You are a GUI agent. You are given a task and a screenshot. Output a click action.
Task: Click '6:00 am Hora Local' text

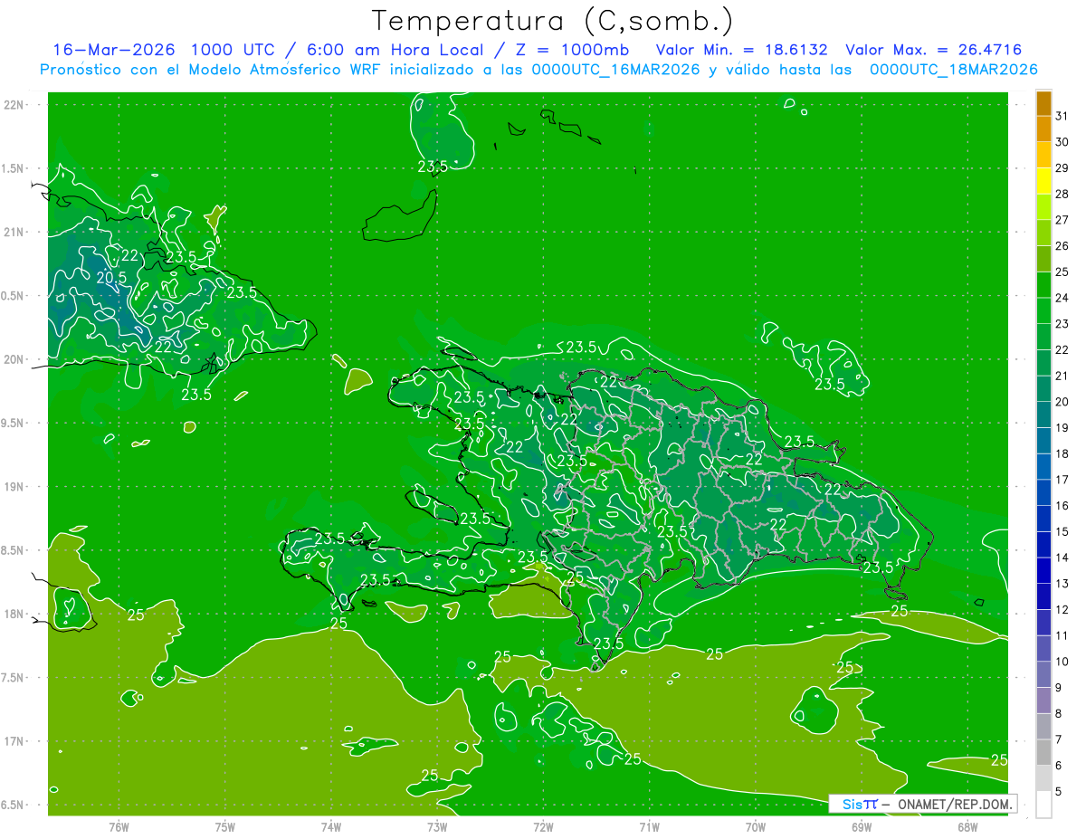pos(396,50)
